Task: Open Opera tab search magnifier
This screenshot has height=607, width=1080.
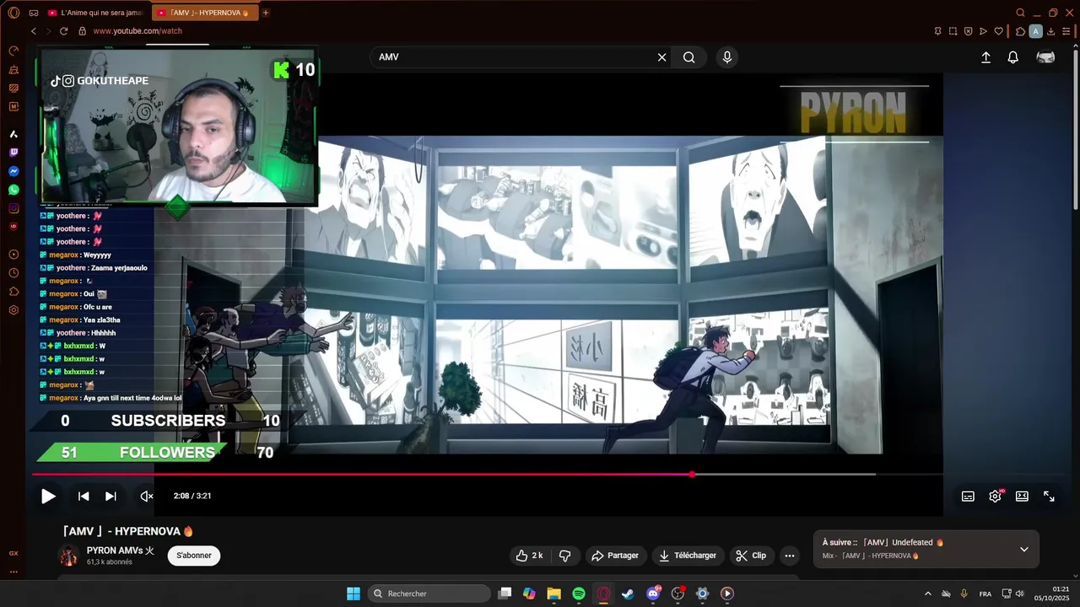Action: pyautogui.click(x=1020, y=13)
